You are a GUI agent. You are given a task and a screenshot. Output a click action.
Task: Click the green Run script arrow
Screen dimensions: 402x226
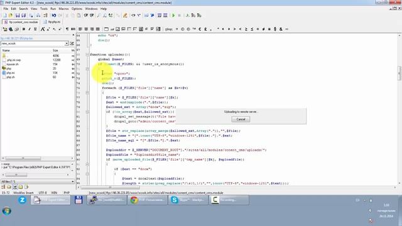[x=173, y=15]
